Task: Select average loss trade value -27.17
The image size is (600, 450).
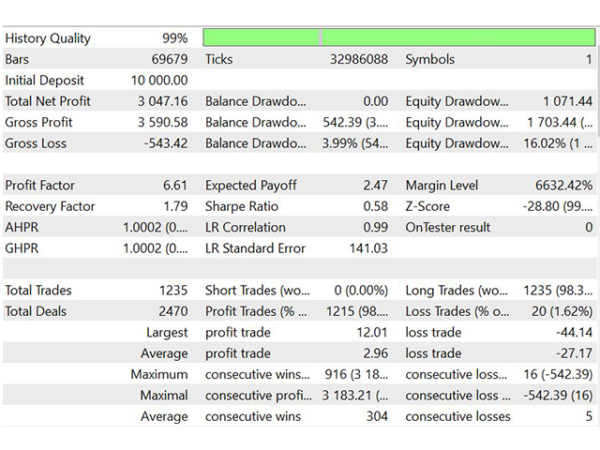Action: click(574, 353)
